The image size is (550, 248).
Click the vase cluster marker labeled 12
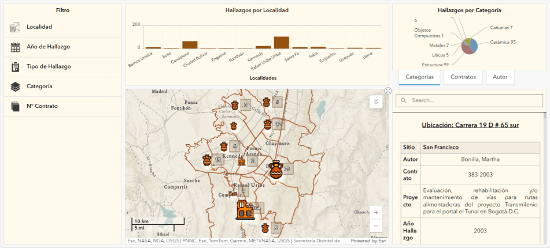[x=267, y=124]
